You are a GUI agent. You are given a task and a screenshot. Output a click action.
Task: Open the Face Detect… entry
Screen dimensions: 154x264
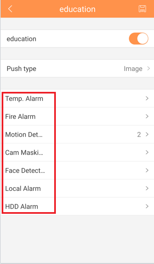(x=77, y=170)
